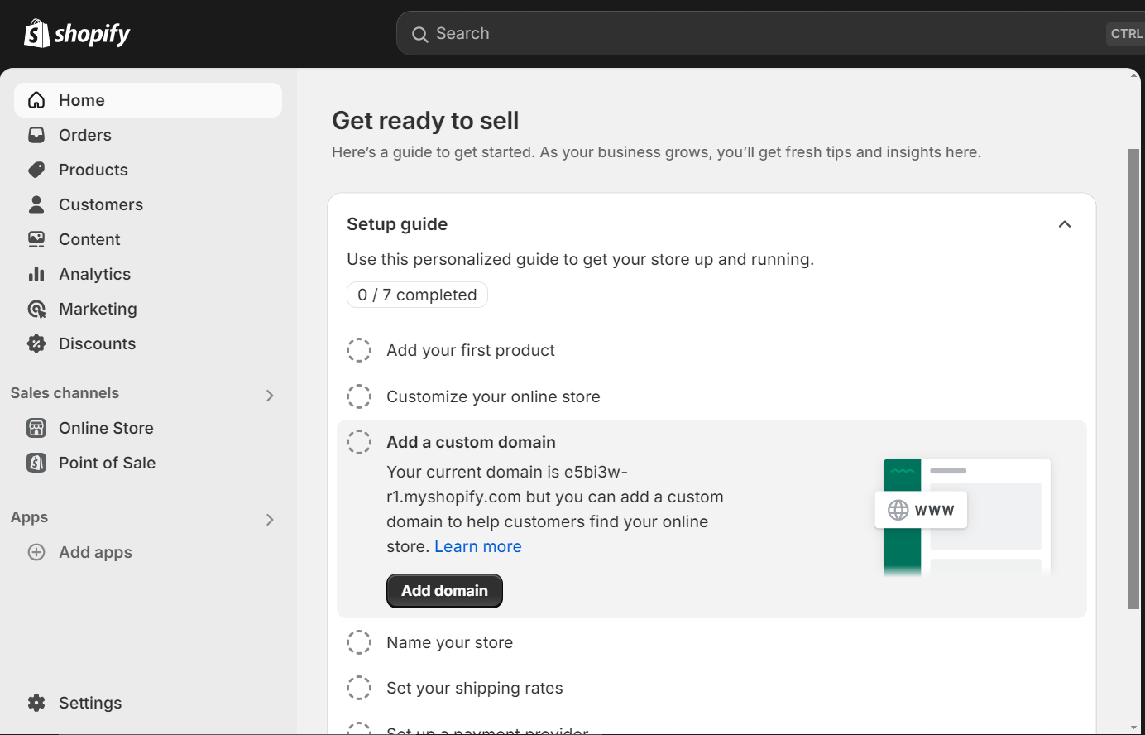This screenshot has height=735, width=1145.
Task: Click the Point of Sale bag icon
Action: [36, 463]
